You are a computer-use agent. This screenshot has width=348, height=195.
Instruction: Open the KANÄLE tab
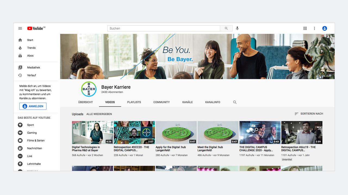coord(188,102)
